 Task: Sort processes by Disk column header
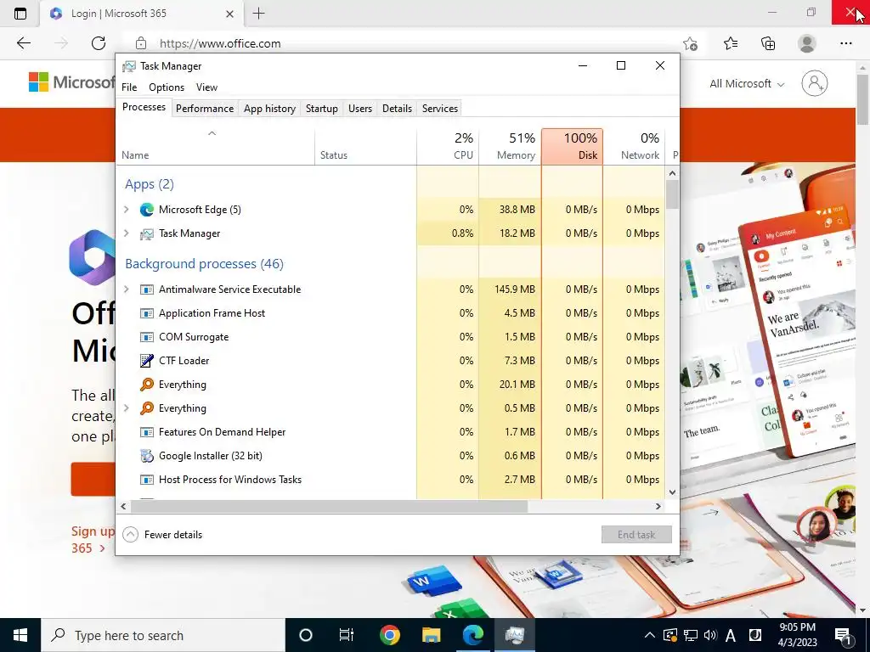[x=572, y=146]
